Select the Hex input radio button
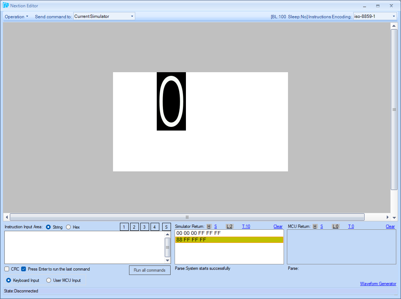Screen dimensions: 401x299 pyautogui.click(x=68, y=227)
